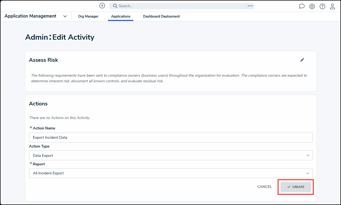Open the settings gear icon

coord(312,6)
